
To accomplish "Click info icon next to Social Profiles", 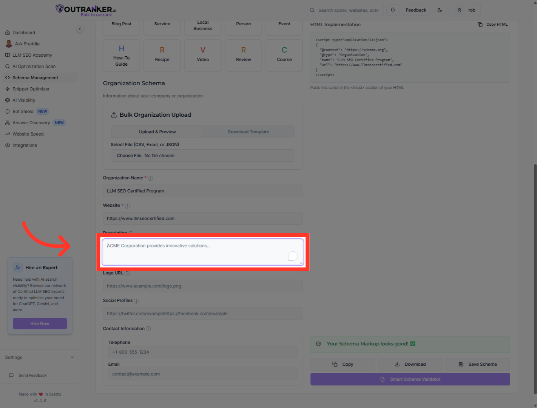I will click(x=136, y=301).
